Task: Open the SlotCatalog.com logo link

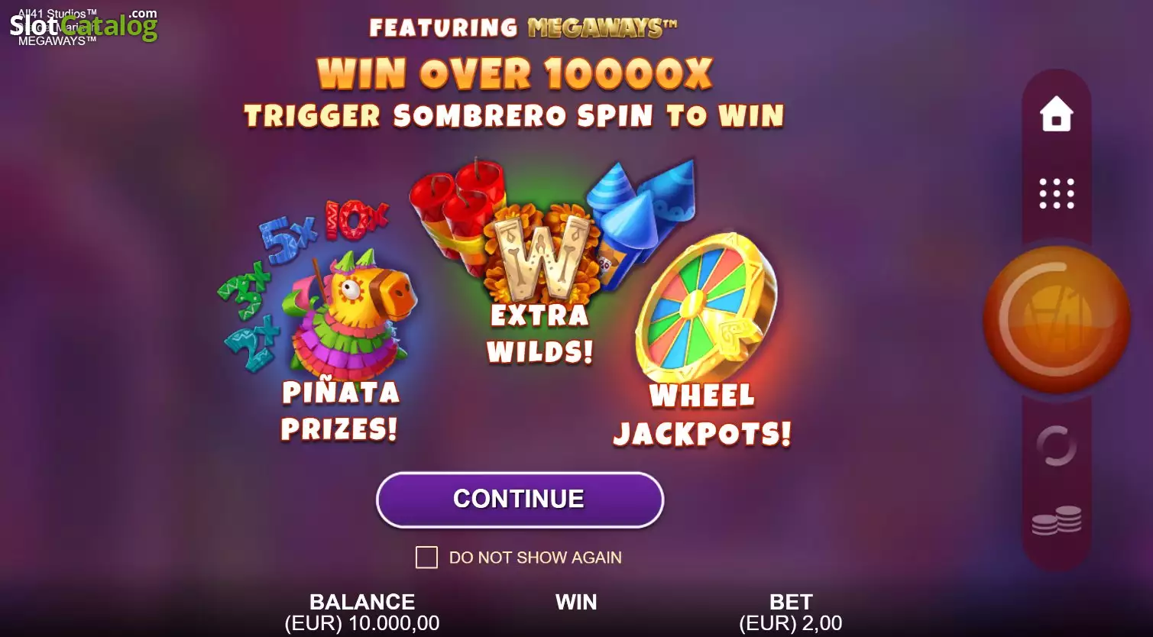Action: (83, 26)
